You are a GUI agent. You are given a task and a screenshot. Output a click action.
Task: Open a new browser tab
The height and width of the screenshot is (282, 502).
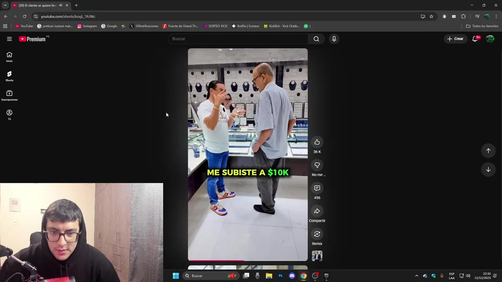tap(76, 5)
